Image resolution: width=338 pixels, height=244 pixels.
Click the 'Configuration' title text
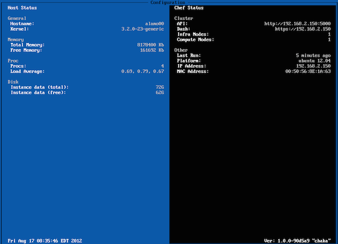tap(168, 2)
